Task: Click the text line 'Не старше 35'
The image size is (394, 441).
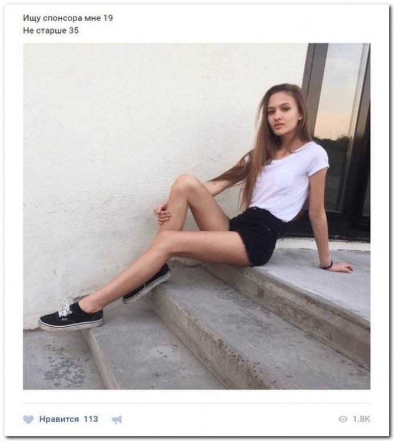Action: tap(51, 30)
